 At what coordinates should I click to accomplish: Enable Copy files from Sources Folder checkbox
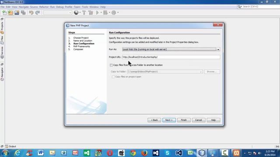point(111,65)
